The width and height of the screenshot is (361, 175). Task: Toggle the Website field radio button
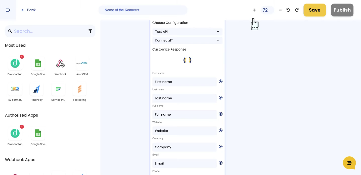221,130
